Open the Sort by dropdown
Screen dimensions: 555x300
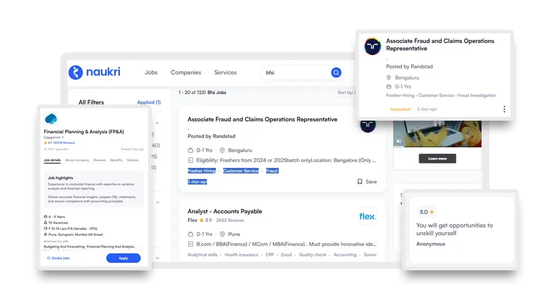point(346,93)
